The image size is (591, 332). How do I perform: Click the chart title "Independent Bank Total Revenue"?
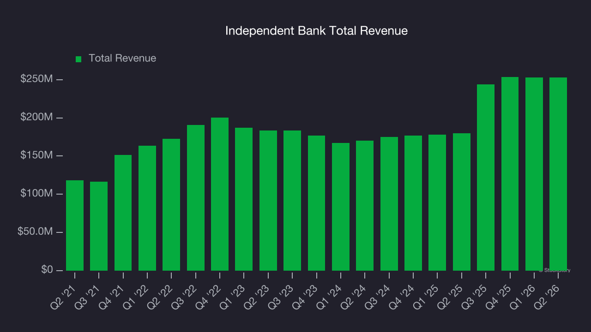pos(316,31)
